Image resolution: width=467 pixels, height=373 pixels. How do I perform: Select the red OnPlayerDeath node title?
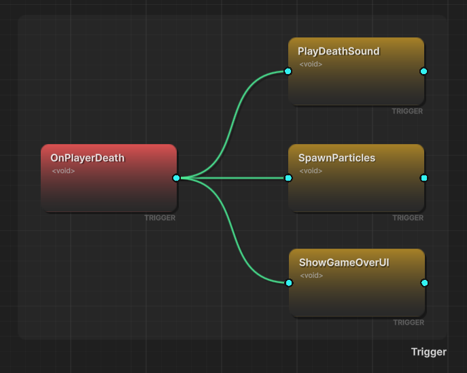click(87, 158)
